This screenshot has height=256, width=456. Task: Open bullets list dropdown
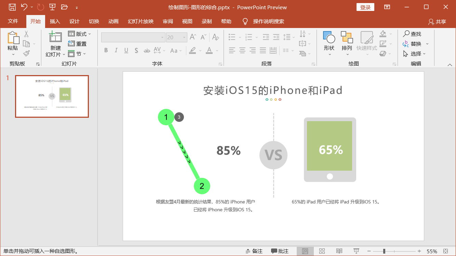pyautogui.click(x=240, y=37)
